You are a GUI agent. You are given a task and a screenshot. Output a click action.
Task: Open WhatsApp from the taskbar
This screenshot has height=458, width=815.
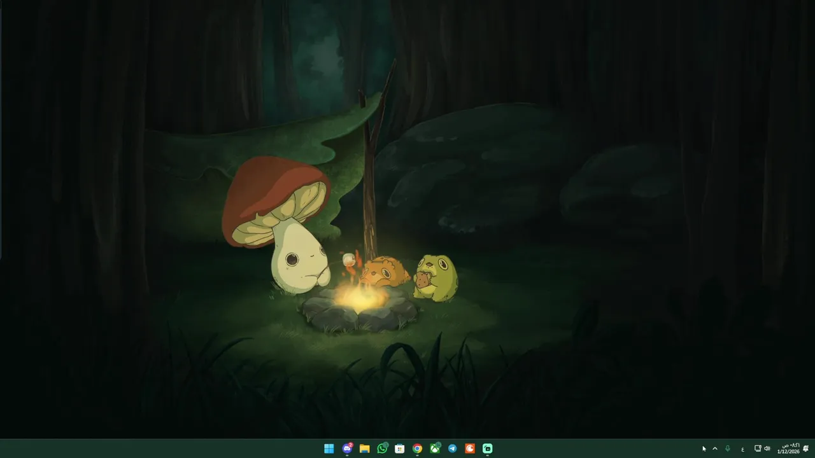click(382, 448)
